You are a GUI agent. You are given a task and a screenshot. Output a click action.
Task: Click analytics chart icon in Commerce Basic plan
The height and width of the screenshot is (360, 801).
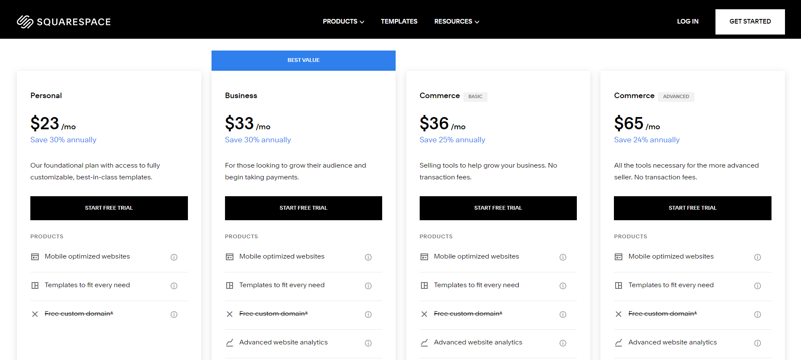click(424, 343)
